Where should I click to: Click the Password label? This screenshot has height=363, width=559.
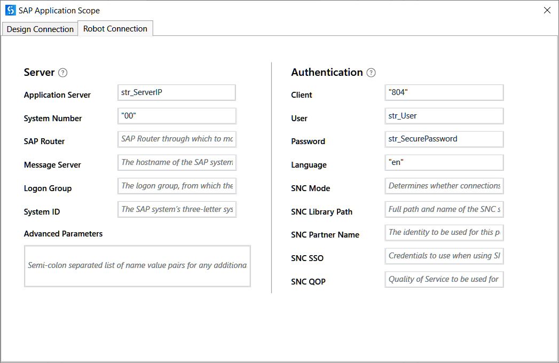click(x=308, y=141)
